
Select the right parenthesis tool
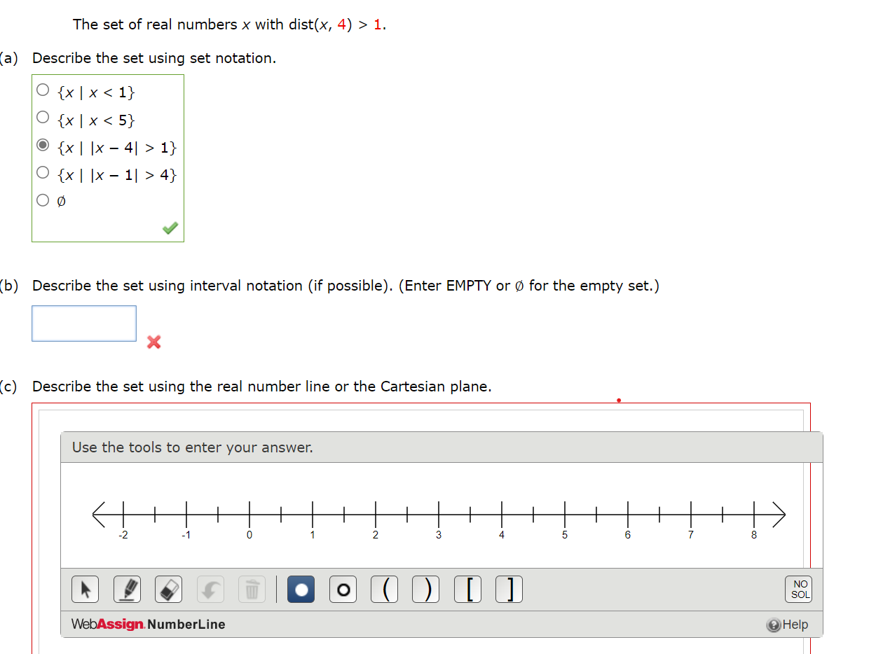425,589
